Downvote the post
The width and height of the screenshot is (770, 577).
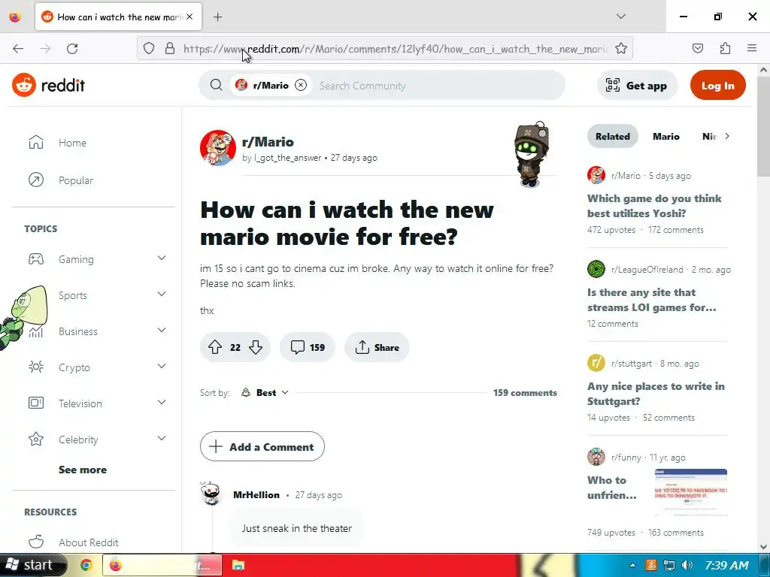(x=256, y=347)
